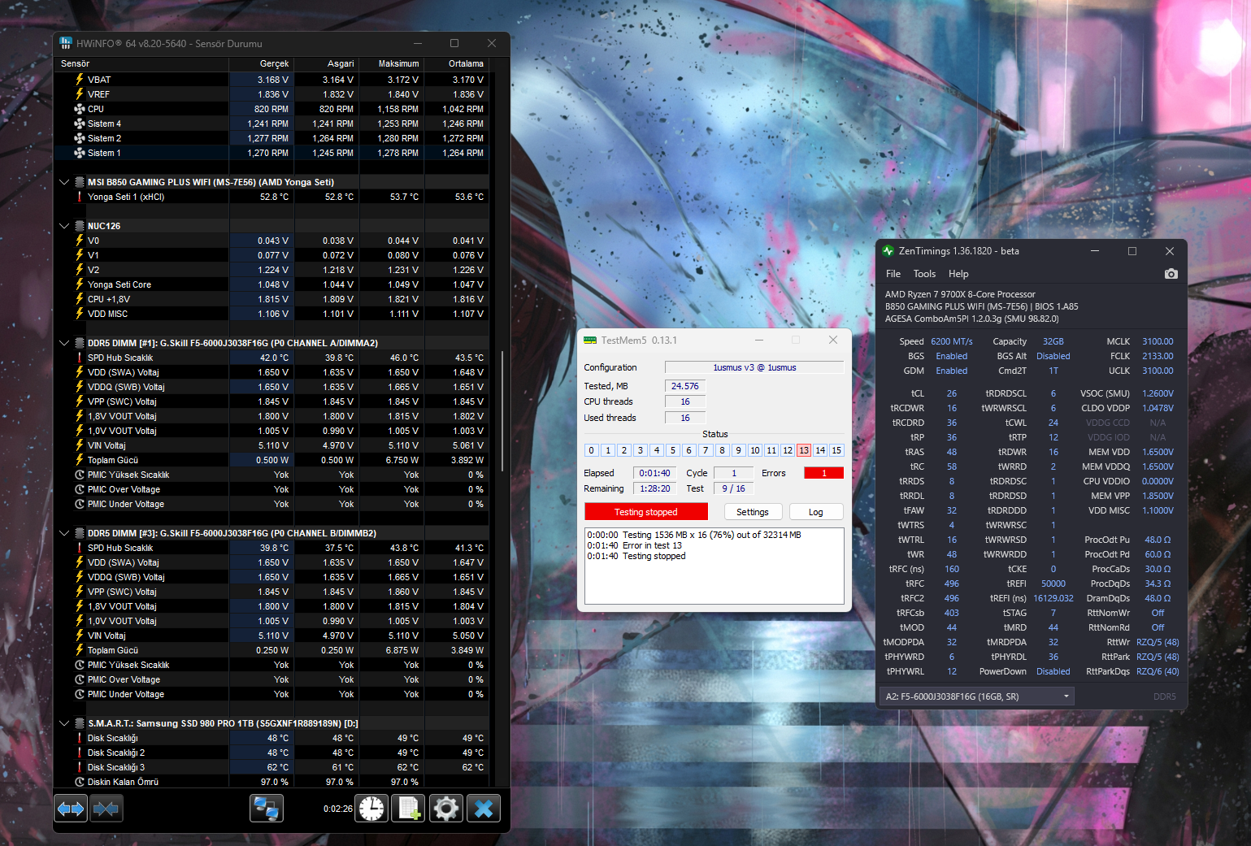
Task: Start logging with the sheet-plus icon in HWiNFO
Action: 409,809
